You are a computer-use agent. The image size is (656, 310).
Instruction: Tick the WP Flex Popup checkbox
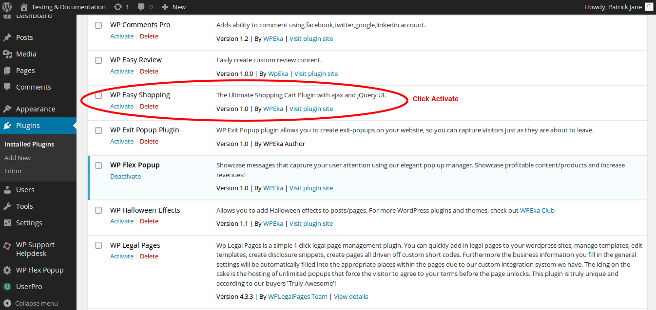pos(98,165)
